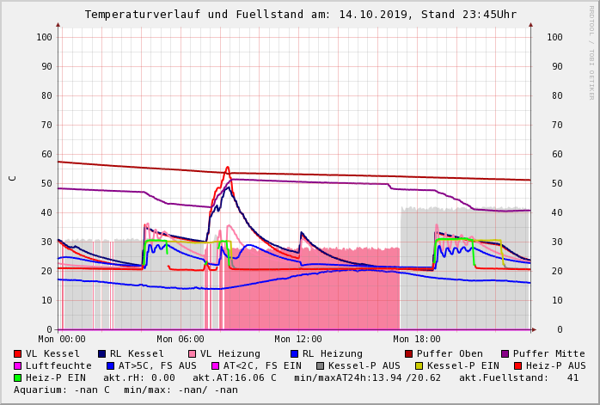Click the Mon 00:00 time axis label
This screenshot has height=405, width=600.
62,340
